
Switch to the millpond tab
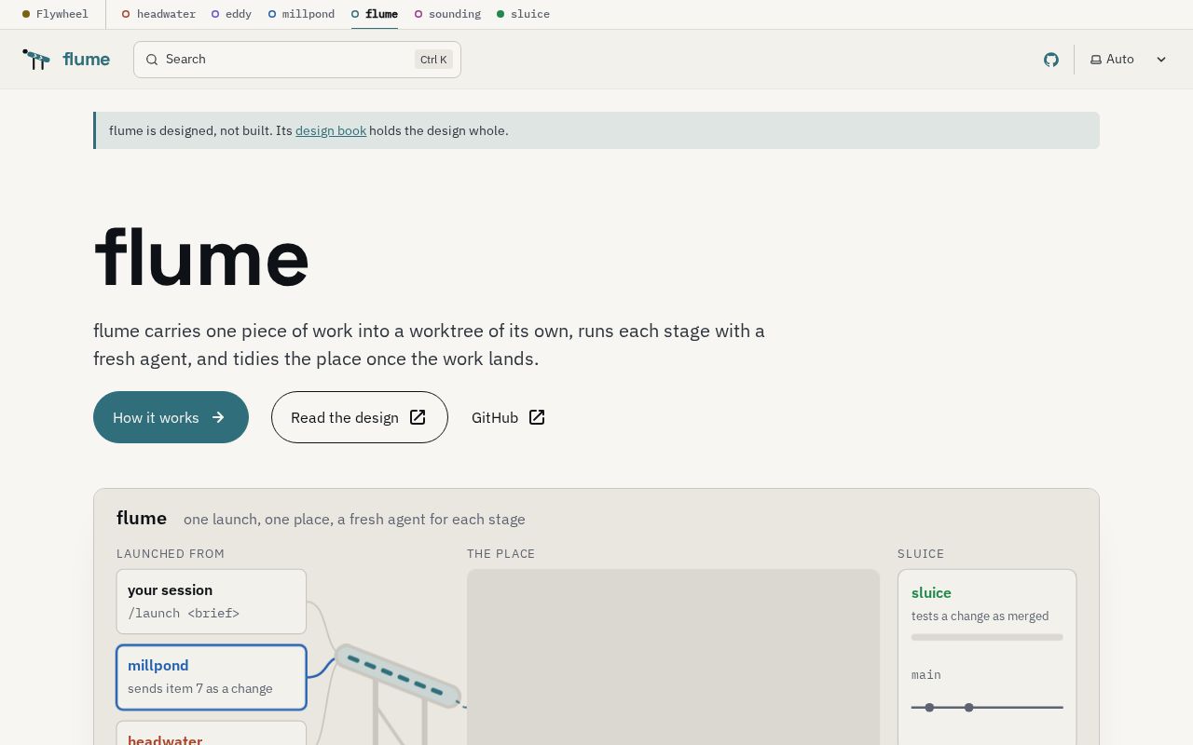click(301, 14)
